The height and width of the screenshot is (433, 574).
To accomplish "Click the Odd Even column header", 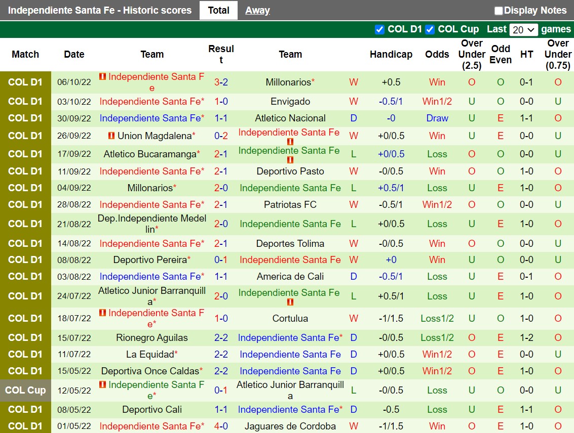I will coord(501,54).
